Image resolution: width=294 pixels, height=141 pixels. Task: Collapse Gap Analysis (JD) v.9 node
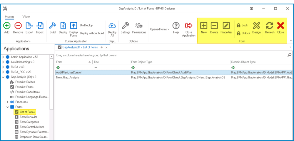pos(3,77)
